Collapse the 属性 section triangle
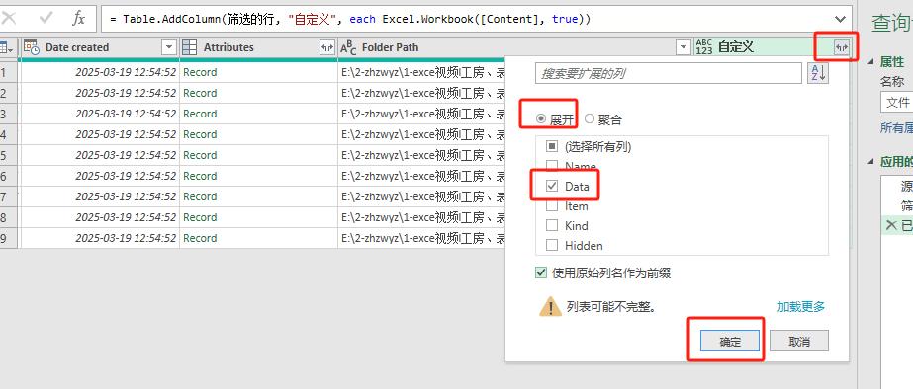The image size is (913, 389). (871, 62)
